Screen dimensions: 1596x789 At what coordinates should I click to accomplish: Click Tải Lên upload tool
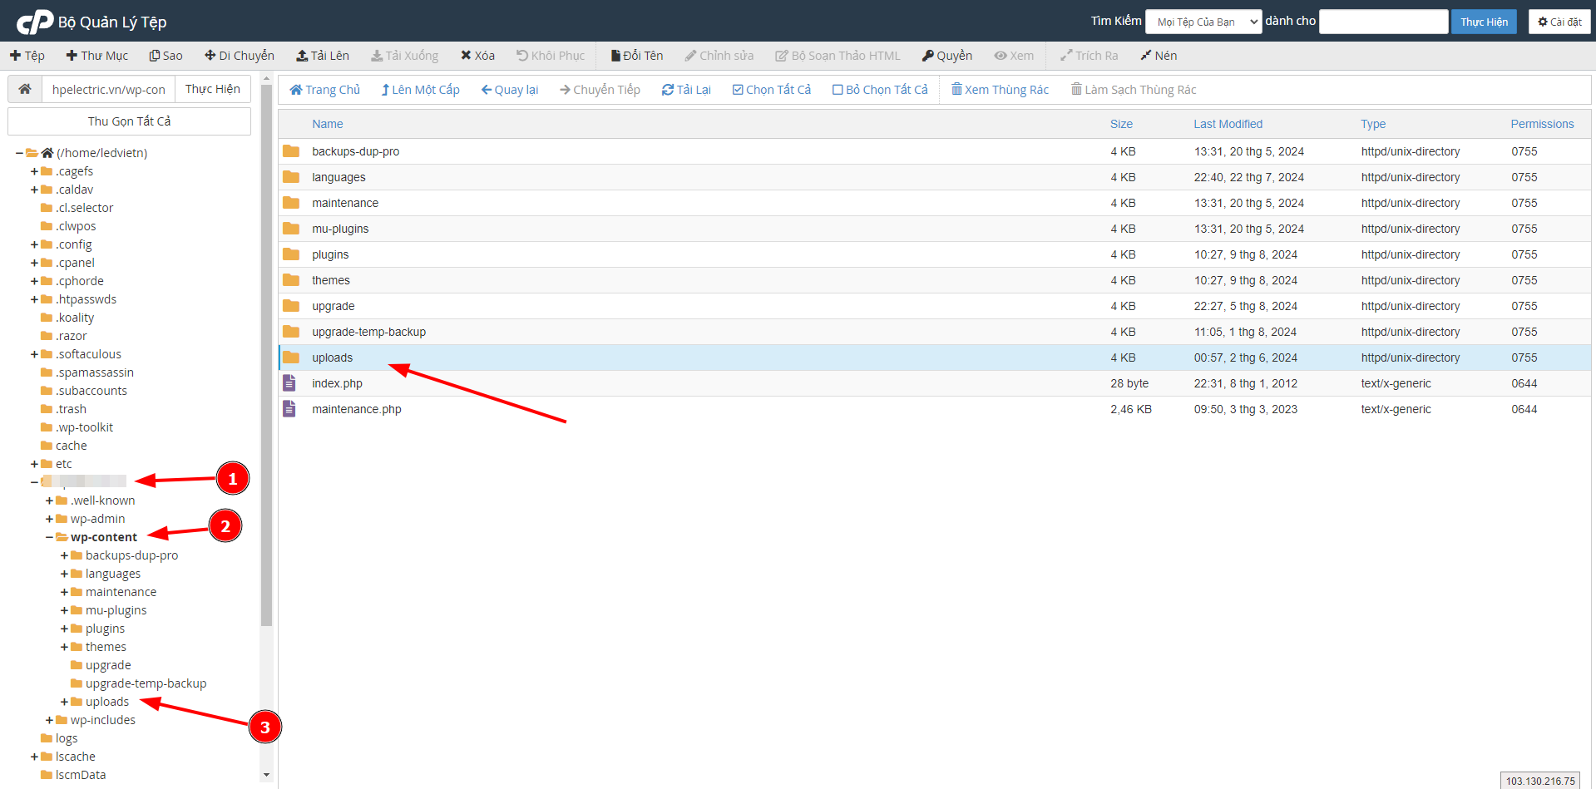click(323, 56)
